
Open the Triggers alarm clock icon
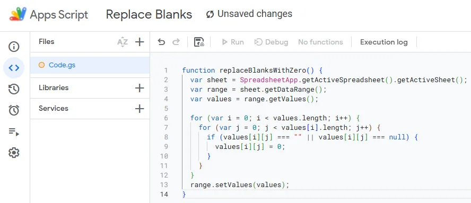[14, 110]
